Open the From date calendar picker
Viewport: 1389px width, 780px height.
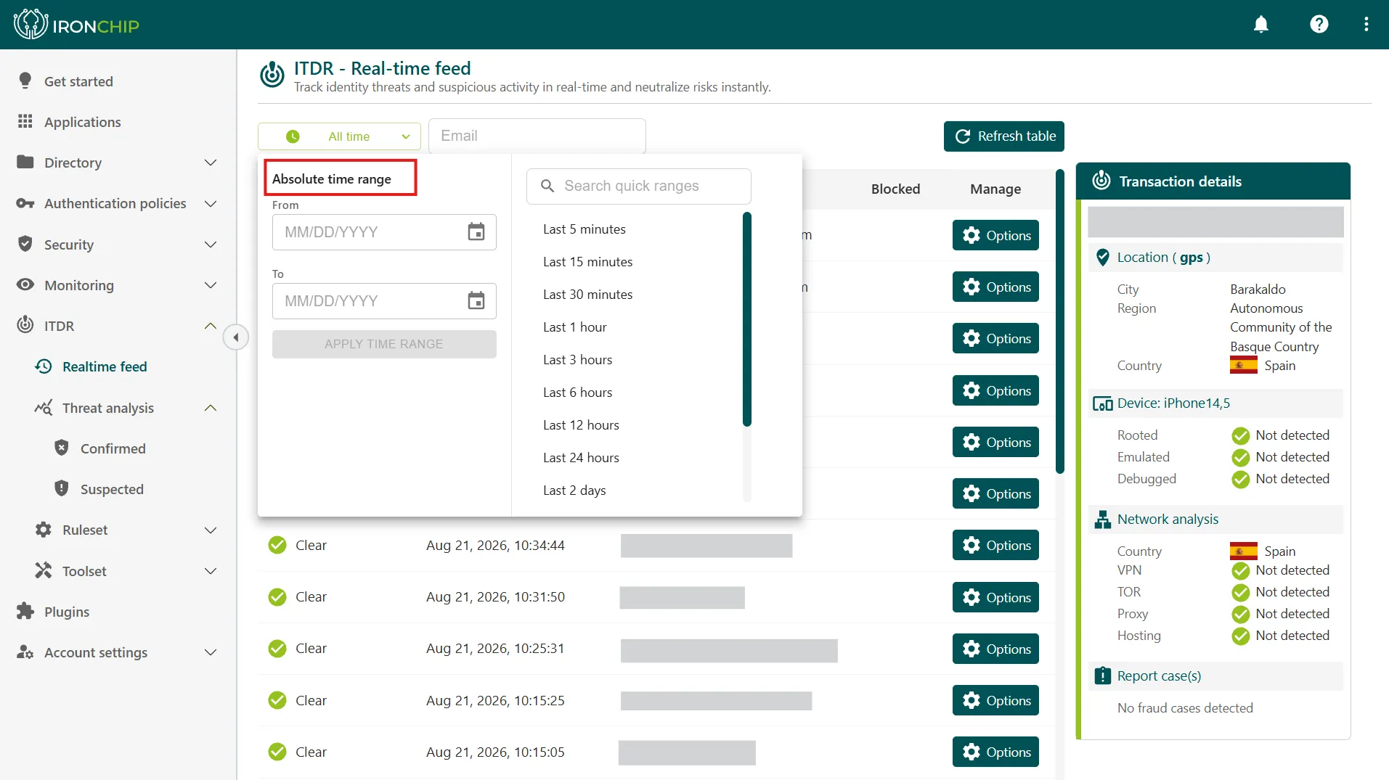coord(476,232)
